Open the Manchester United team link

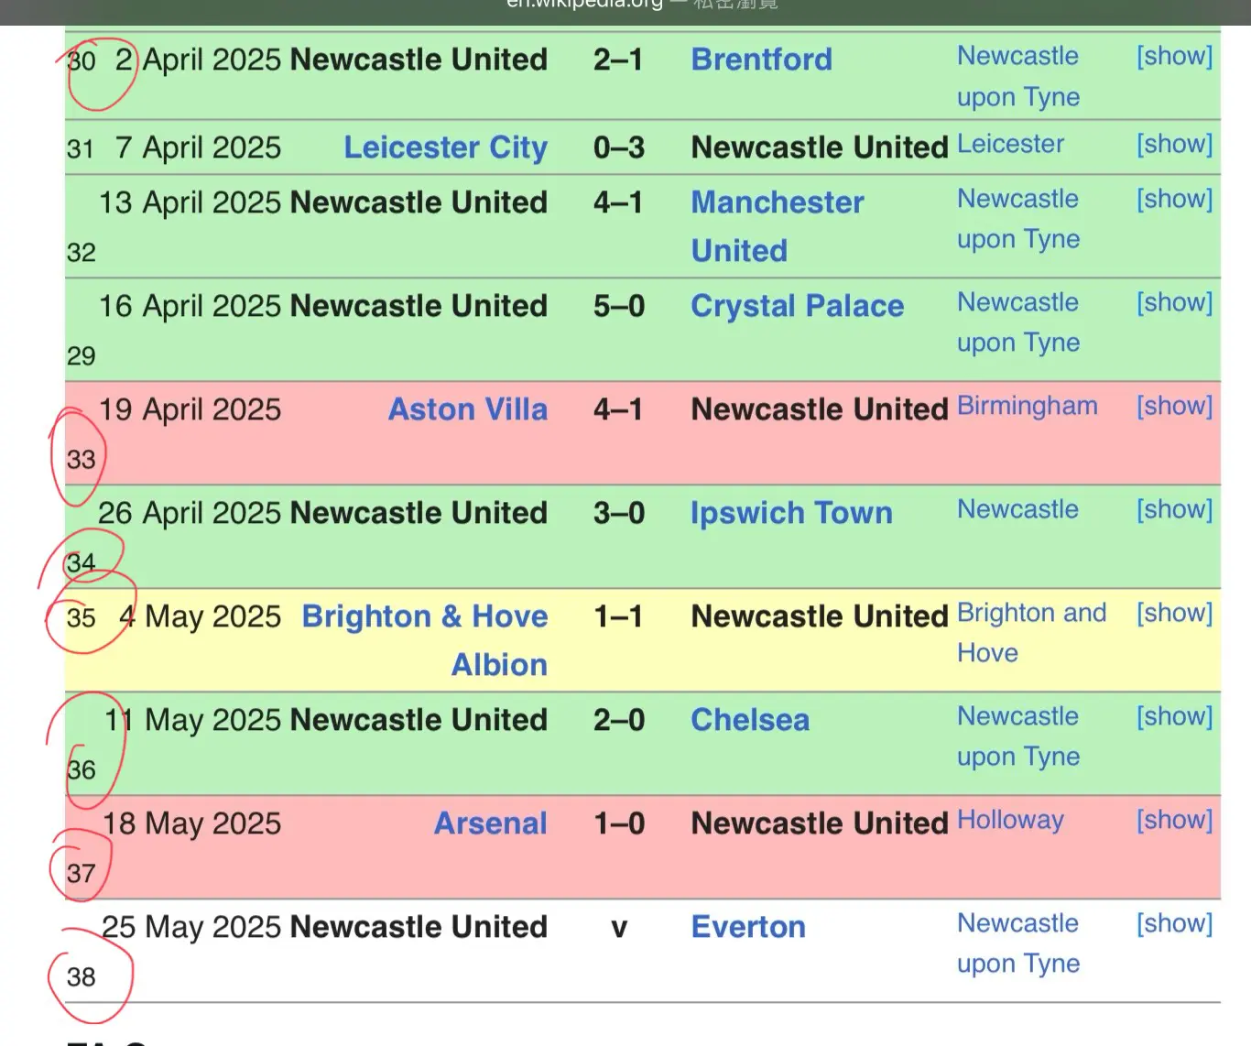click(x=777, y=226)
